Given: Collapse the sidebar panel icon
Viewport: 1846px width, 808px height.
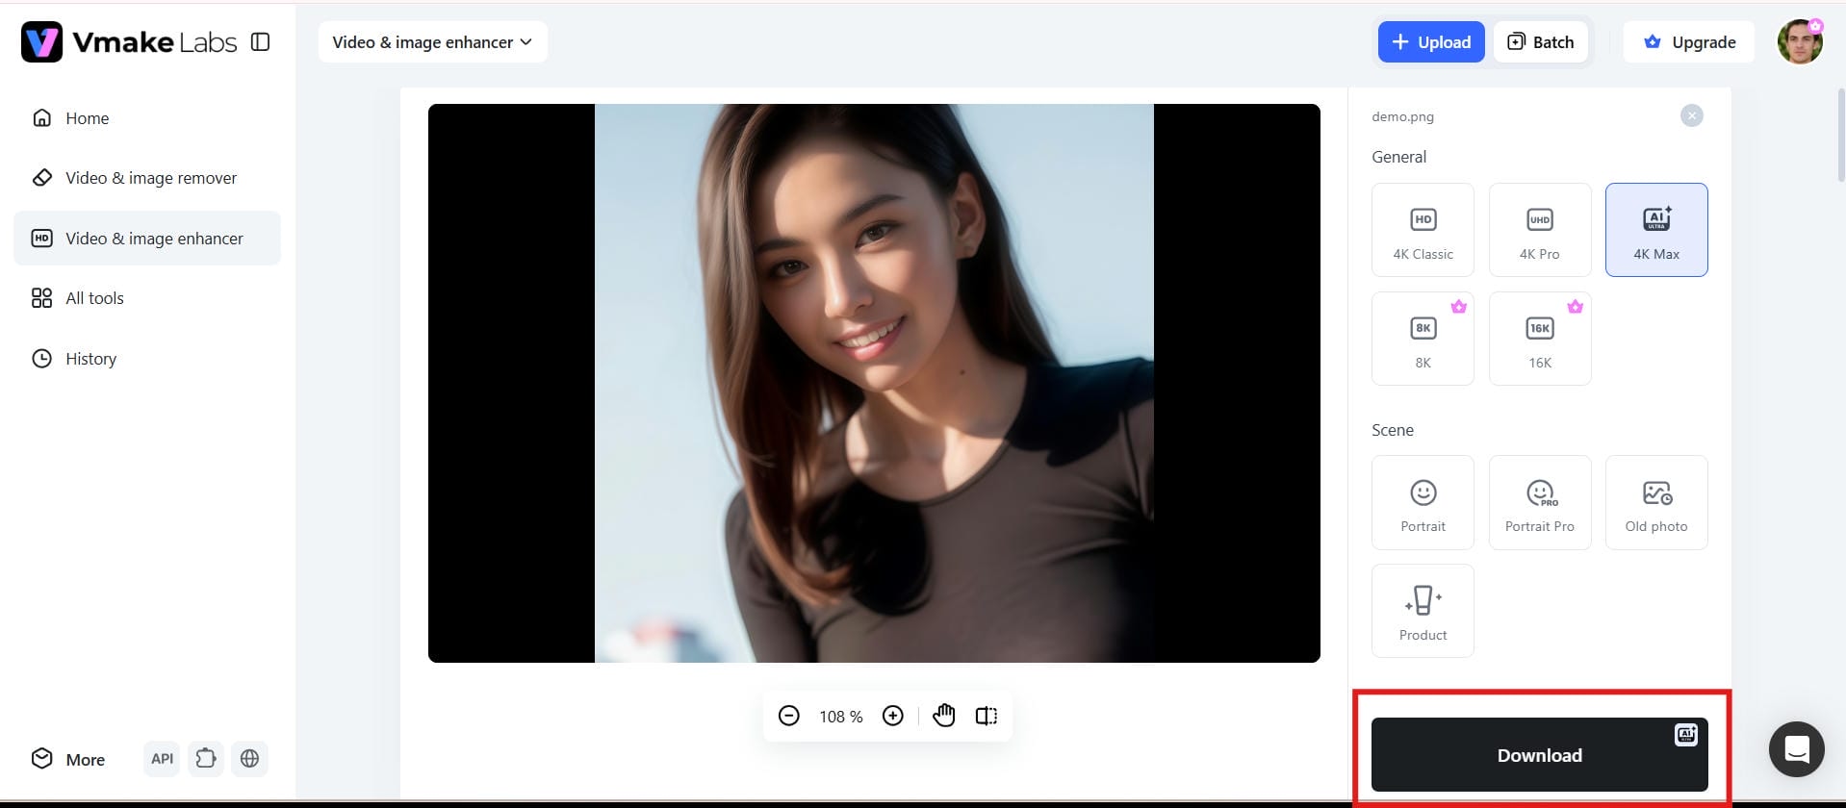Looking at the screenshot, I should click(x=261, y=42).
